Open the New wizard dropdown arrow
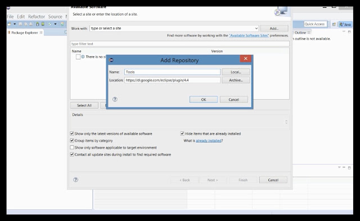360x221 pixels. coord(15,24)
